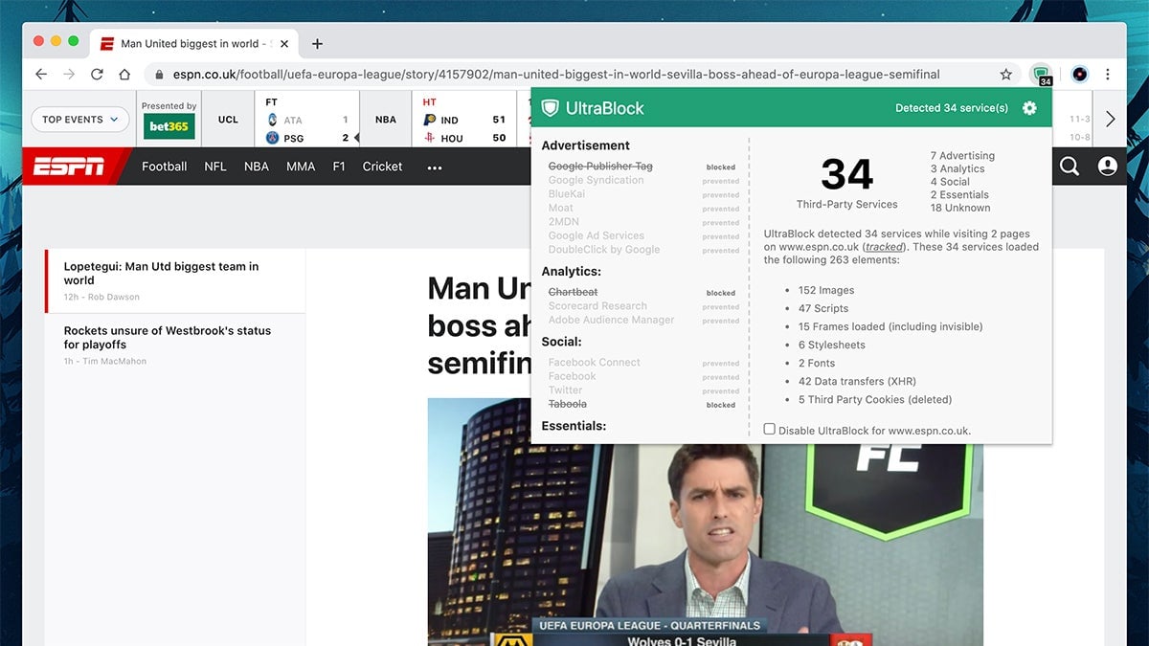This screenshot has height=646, width=1149.
Task: Open the TOP EVENTS dropdown
Action: click(79, 119)
